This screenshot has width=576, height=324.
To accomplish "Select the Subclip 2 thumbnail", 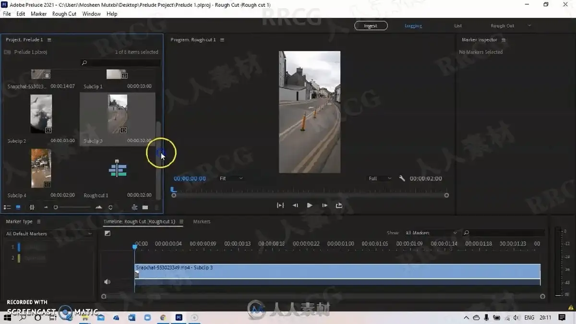I will coord(41,114).
